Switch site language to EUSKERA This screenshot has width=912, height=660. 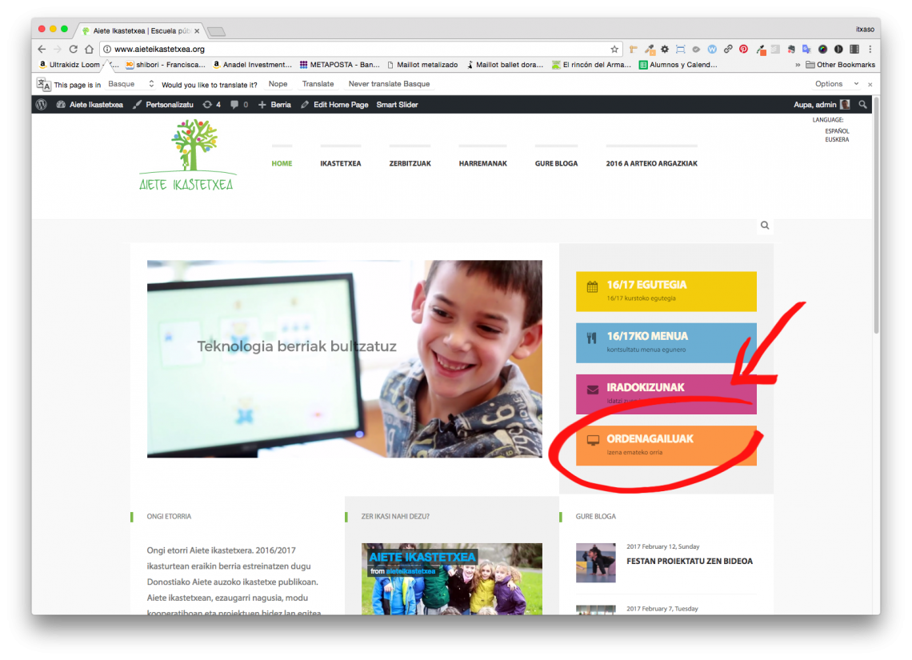[x=837, y=139]
